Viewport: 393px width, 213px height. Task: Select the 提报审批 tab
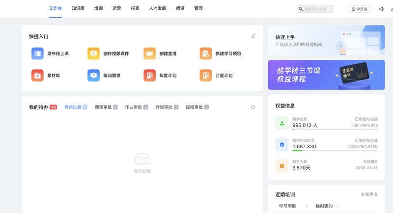coord(197,107)
